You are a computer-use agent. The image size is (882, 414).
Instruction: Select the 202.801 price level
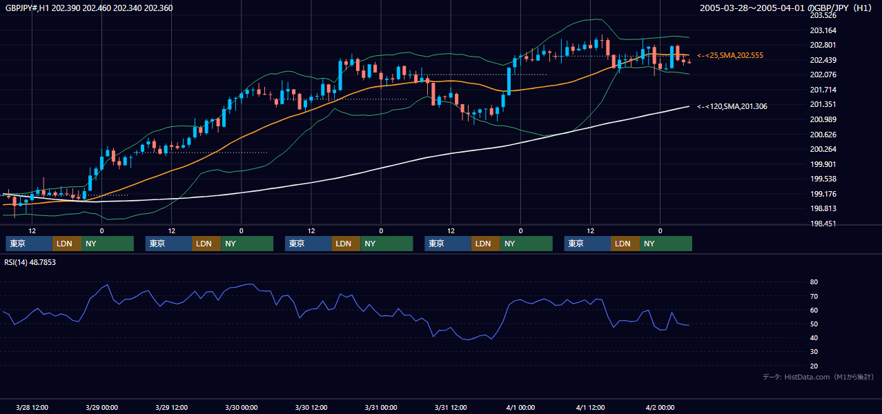click(823, 45)
